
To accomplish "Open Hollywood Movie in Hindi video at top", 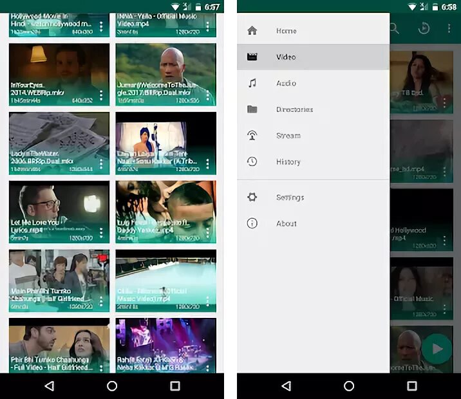I will (59, 25).
